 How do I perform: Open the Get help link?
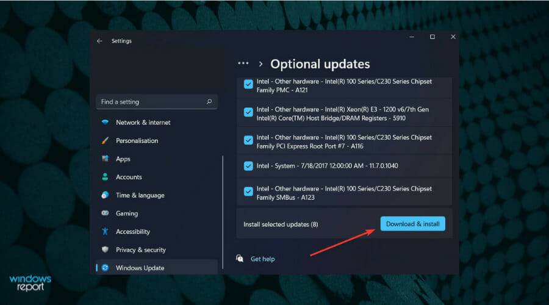[262, 259]
